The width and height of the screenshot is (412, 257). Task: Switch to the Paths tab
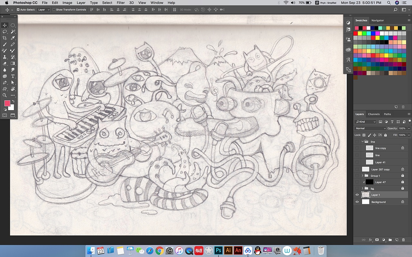click(x=387, y=114)
